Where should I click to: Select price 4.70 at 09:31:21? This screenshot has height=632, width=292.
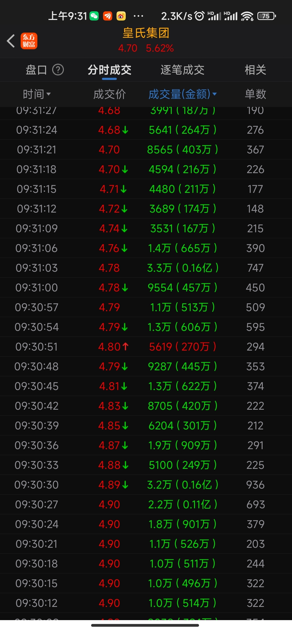tap(109, 150)
